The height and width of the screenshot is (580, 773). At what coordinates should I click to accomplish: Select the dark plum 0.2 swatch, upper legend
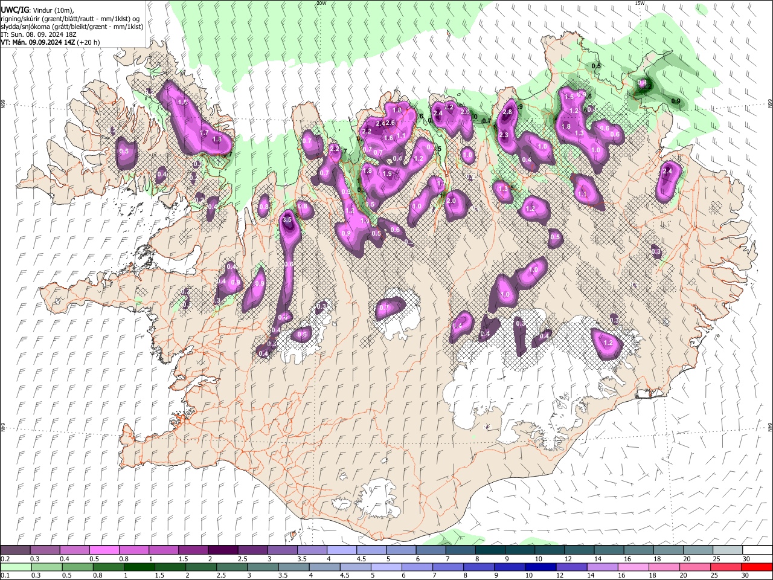(x=15, y=550)
